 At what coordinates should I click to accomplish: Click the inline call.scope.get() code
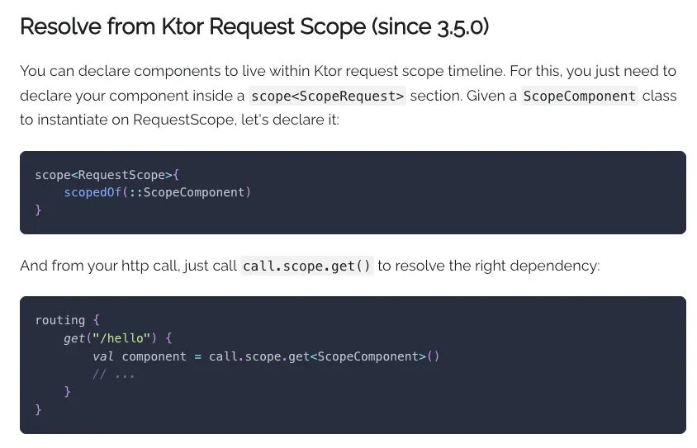[306, 266]
